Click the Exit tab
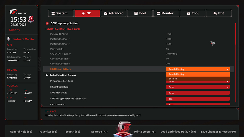 219,13
